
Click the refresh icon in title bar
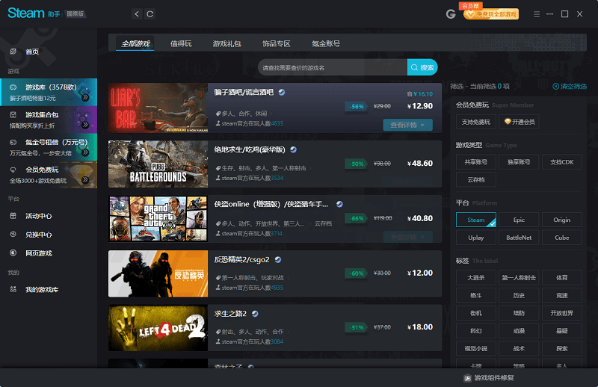pos(150,14)
